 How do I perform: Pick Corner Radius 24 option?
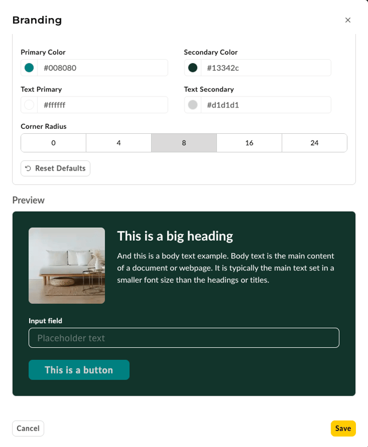pos(314,143)
